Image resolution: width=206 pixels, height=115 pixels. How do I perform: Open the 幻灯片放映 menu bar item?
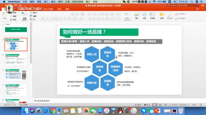coord(78,2)
